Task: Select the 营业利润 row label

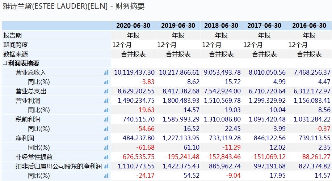Action: (28, 101)
